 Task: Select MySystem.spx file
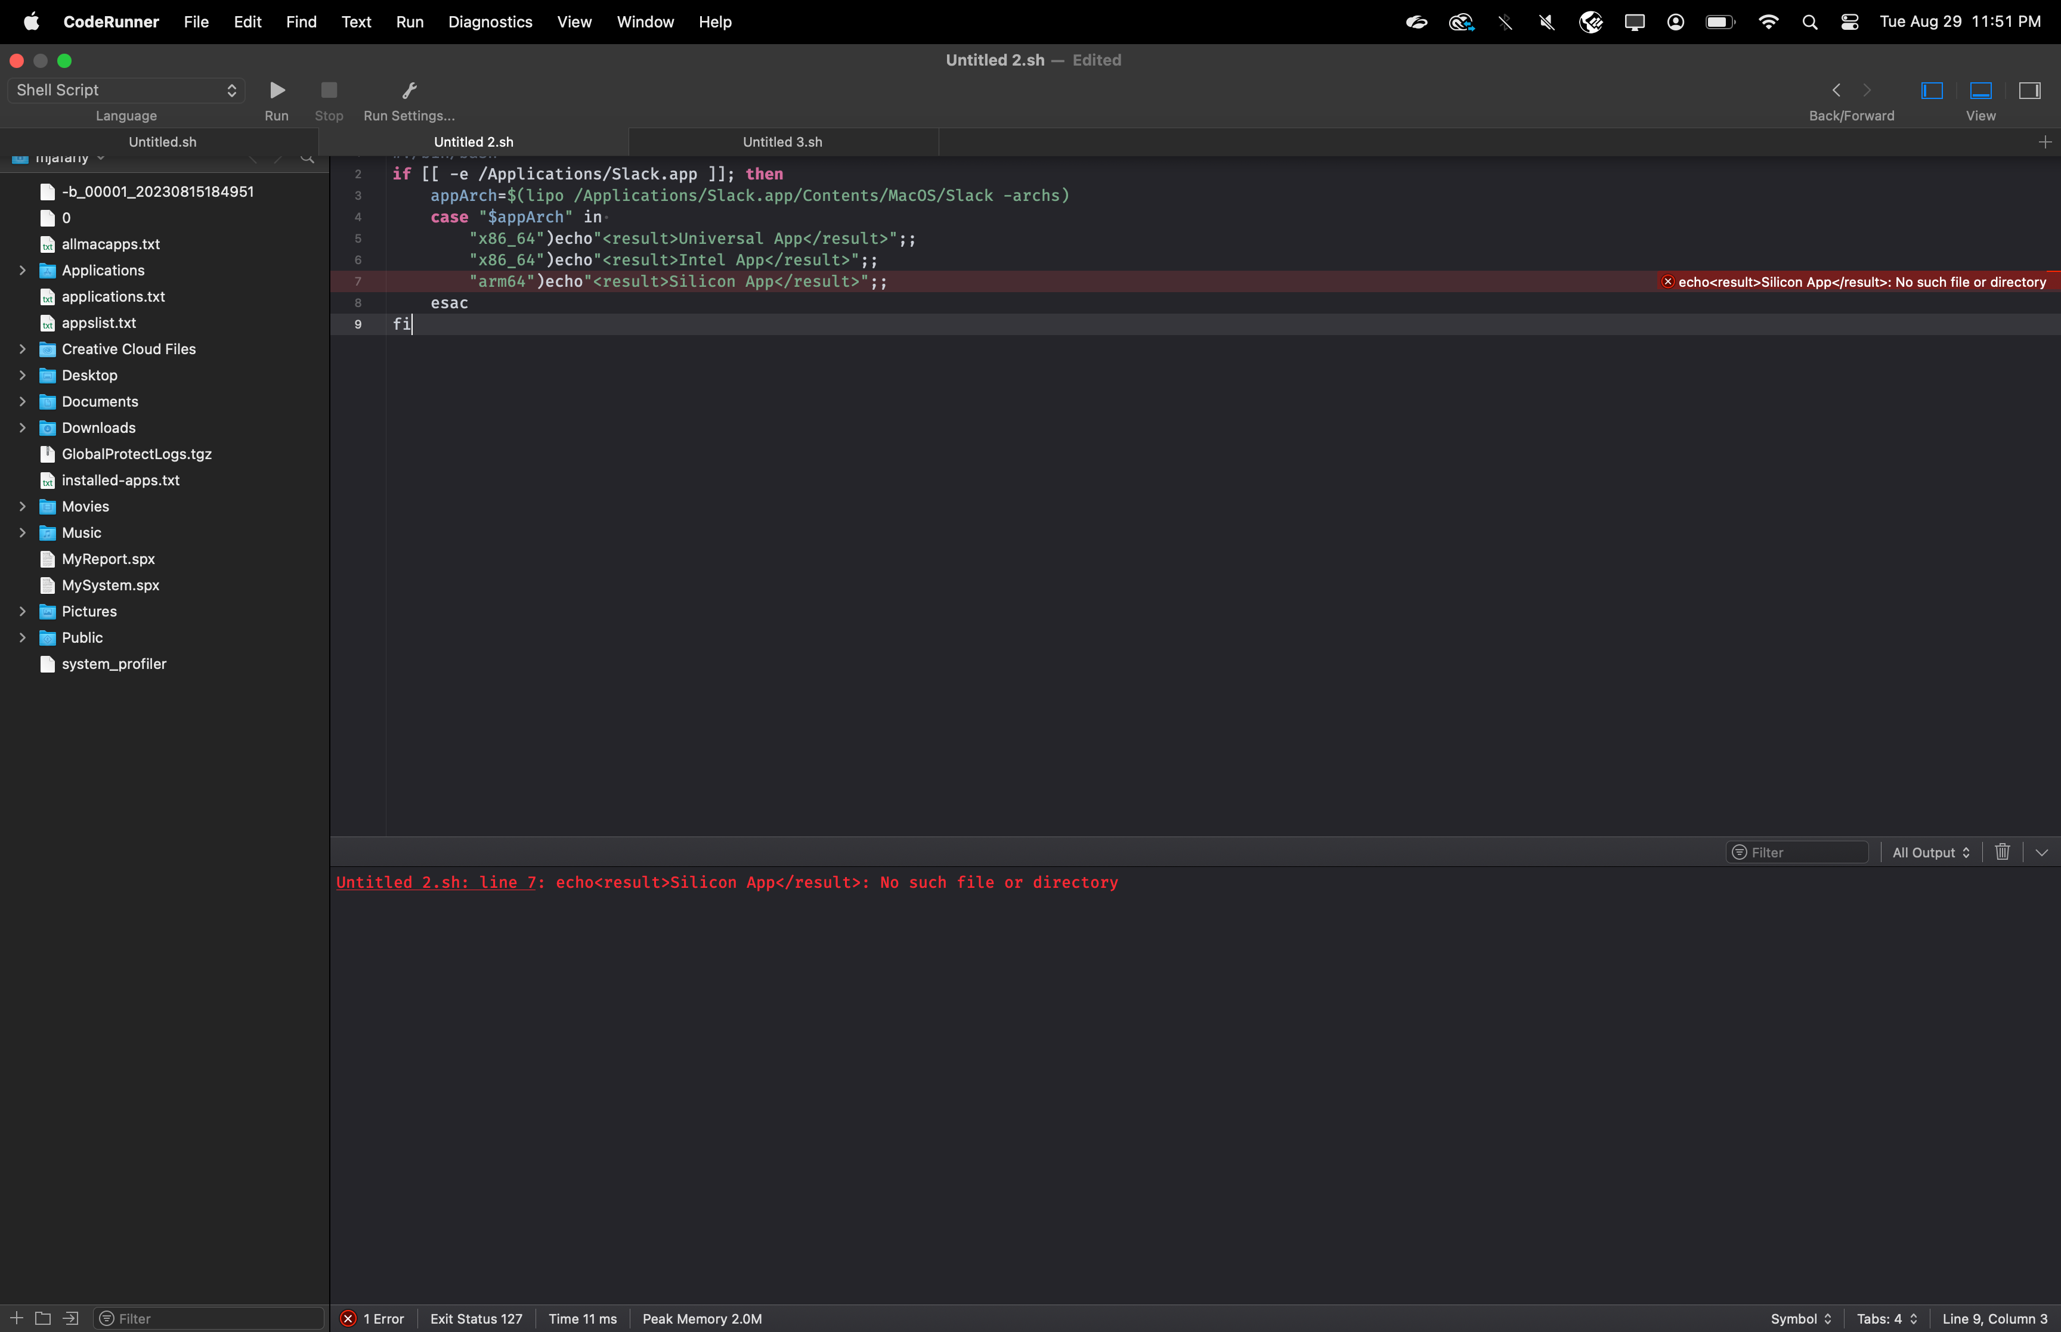[111, 585]
